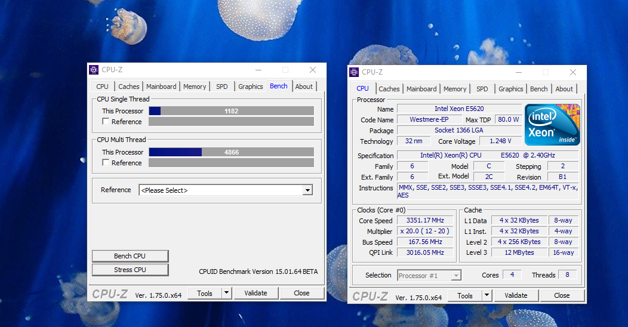Image resolution: width=628 pixels, height=327 pixels.
Task: Click Validate button in right CPU window
Action: click(x=516, y=295)
